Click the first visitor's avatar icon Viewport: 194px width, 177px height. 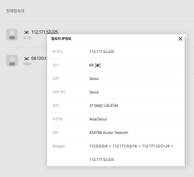pyautogui.click(x=12, y=34)
